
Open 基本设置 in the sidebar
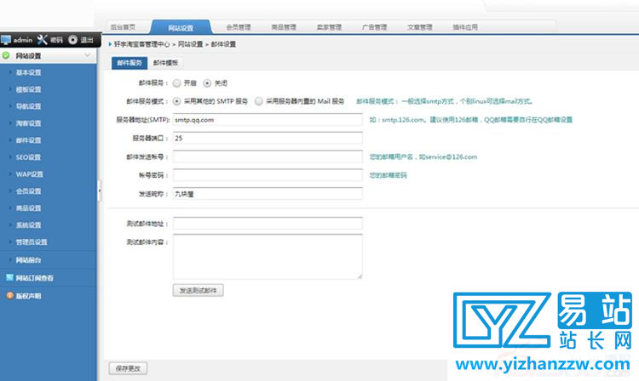pos(28,72)
